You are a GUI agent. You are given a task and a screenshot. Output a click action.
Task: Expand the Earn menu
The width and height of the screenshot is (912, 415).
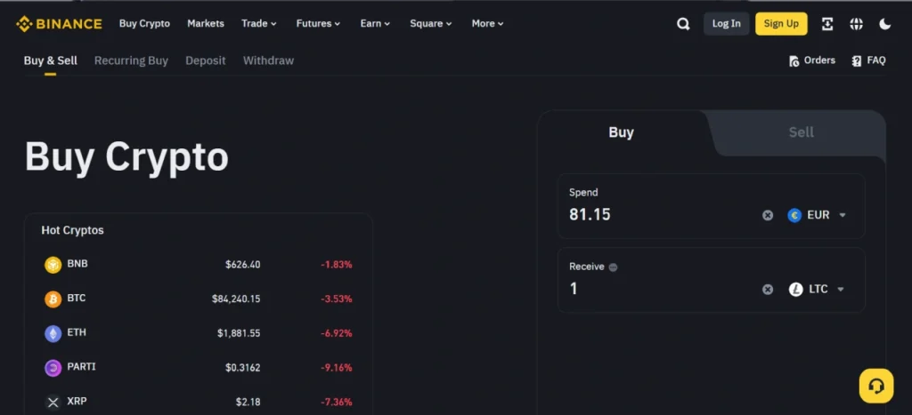coord(375,24)
